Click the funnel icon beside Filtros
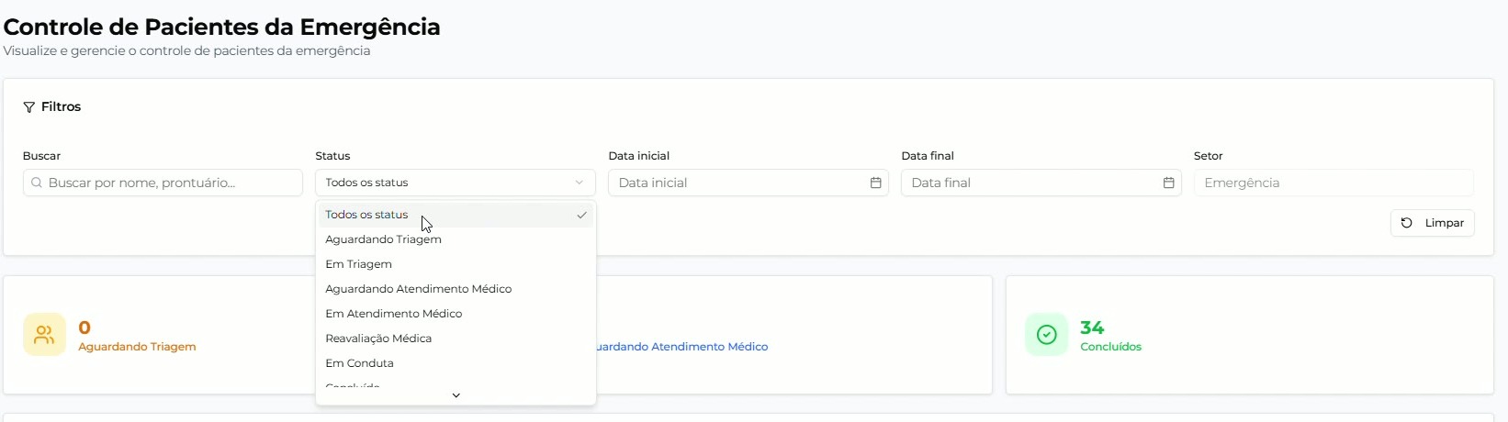Viewport: 1508px width, 422px height. pyautogui.click(x=29, y=107)
